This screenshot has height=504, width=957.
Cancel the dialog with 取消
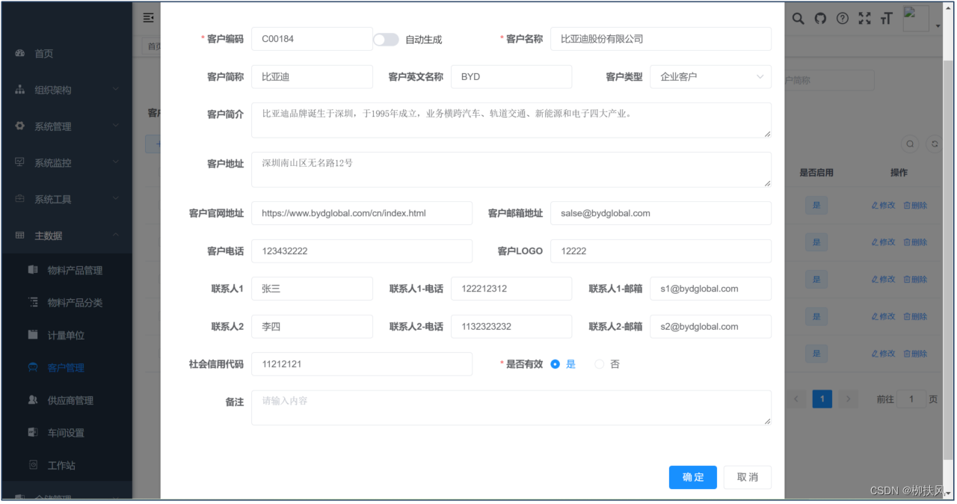[748, 477]
